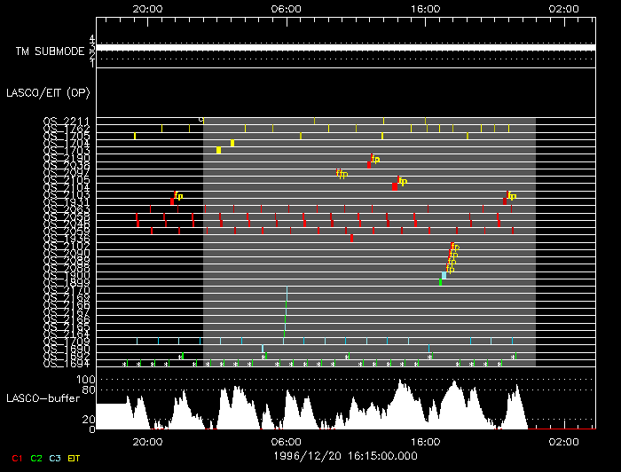This screenshot has height=472, width=621.
Task: Click the red C1 legend label
Action: tap(17, 458)
